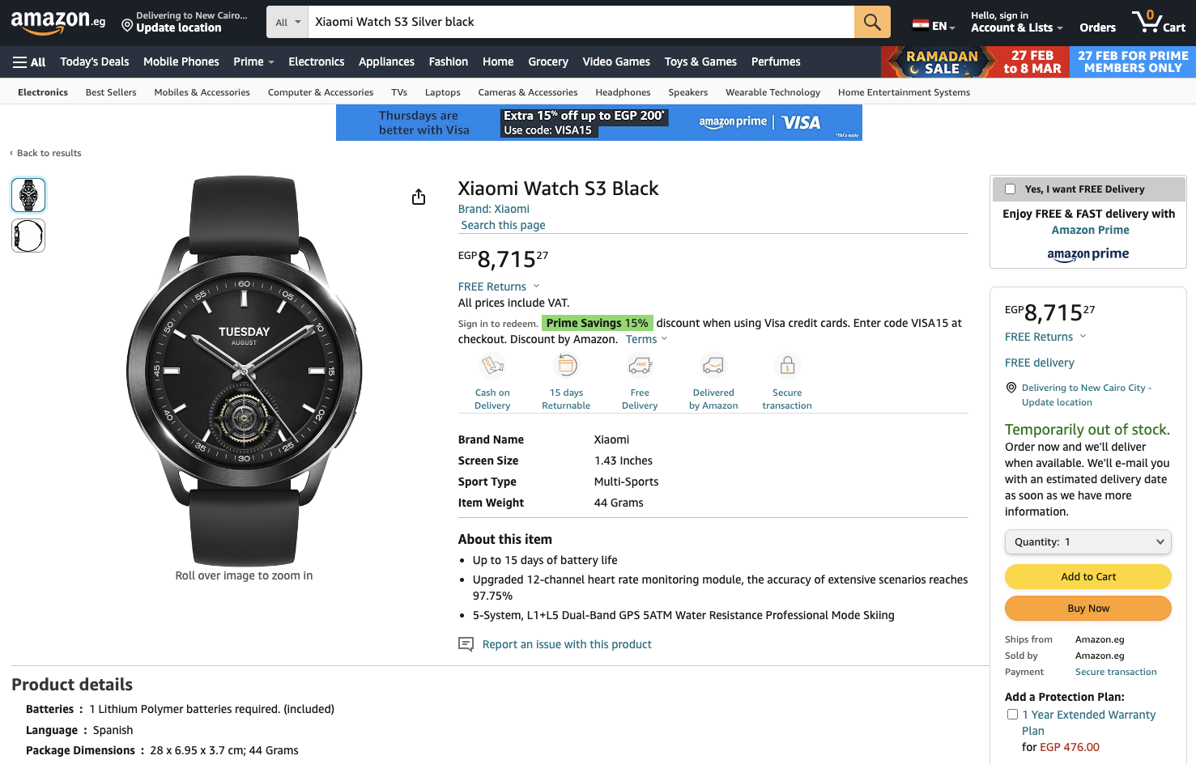Open the All hamburger menu
The height and width of the screenshot is (764, 1196).
pyautogui.click(x=29, y=62)
